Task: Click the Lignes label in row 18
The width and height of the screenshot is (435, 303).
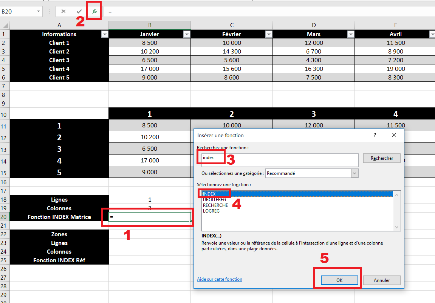Action: pos(59,199)
